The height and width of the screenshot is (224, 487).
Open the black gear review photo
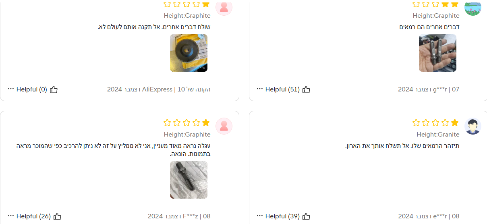[189, 53]
